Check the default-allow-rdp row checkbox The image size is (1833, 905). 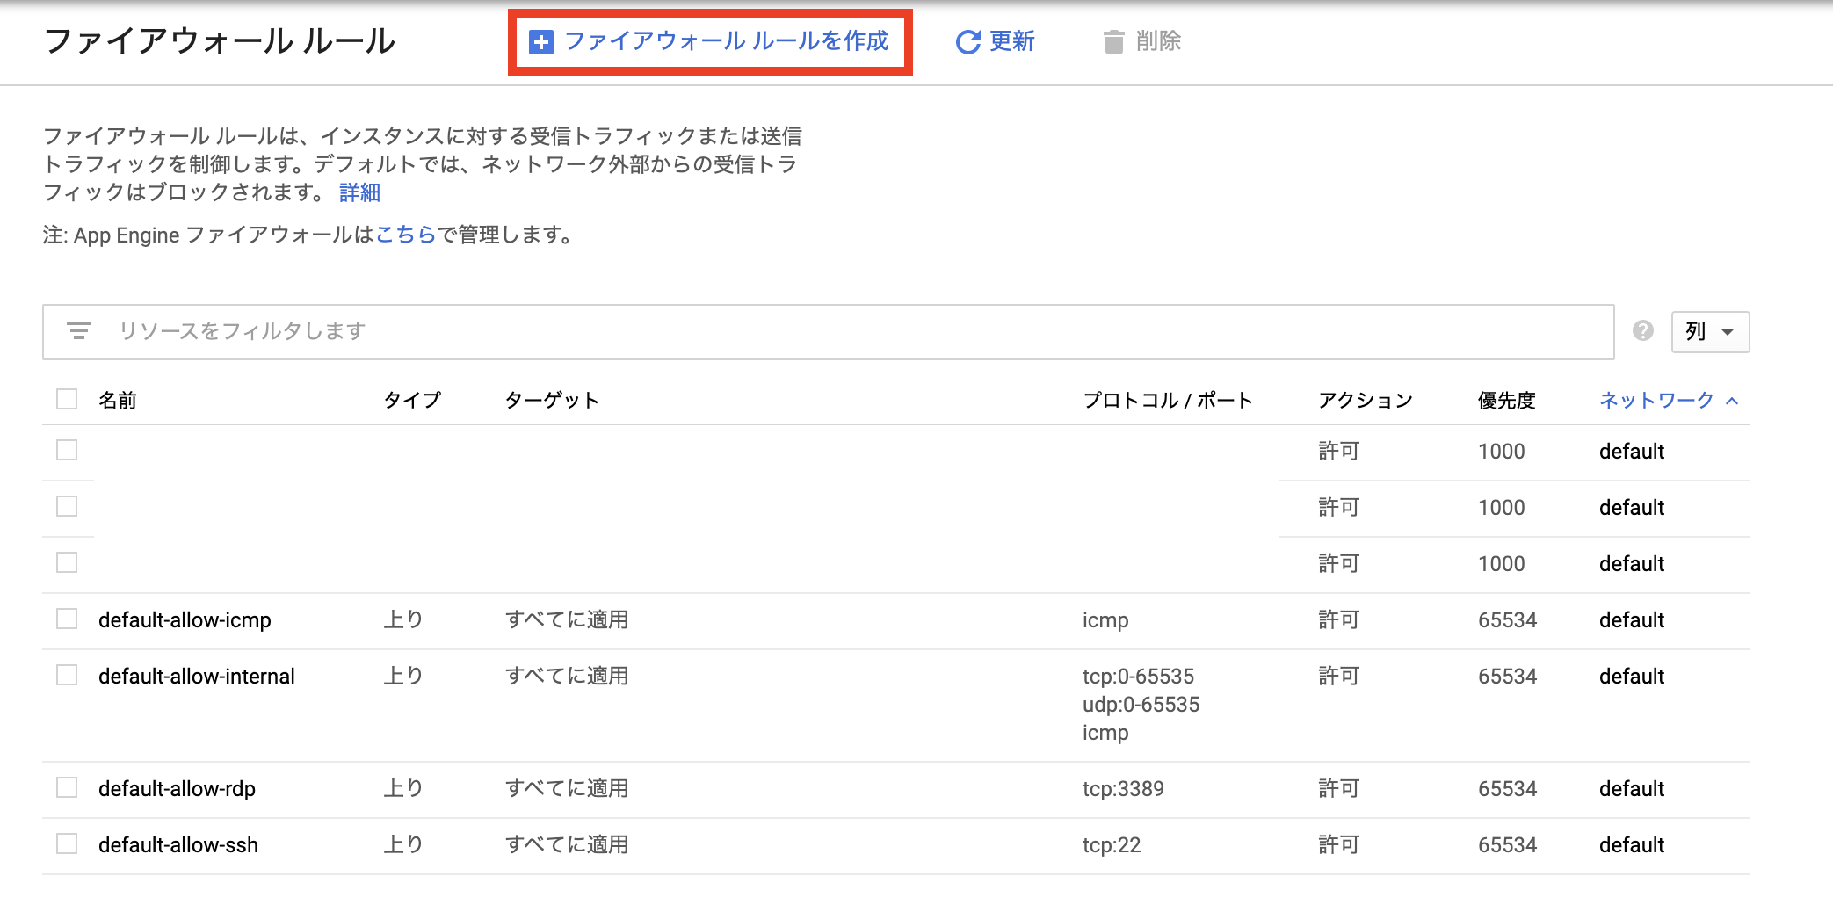coord(67,787)
